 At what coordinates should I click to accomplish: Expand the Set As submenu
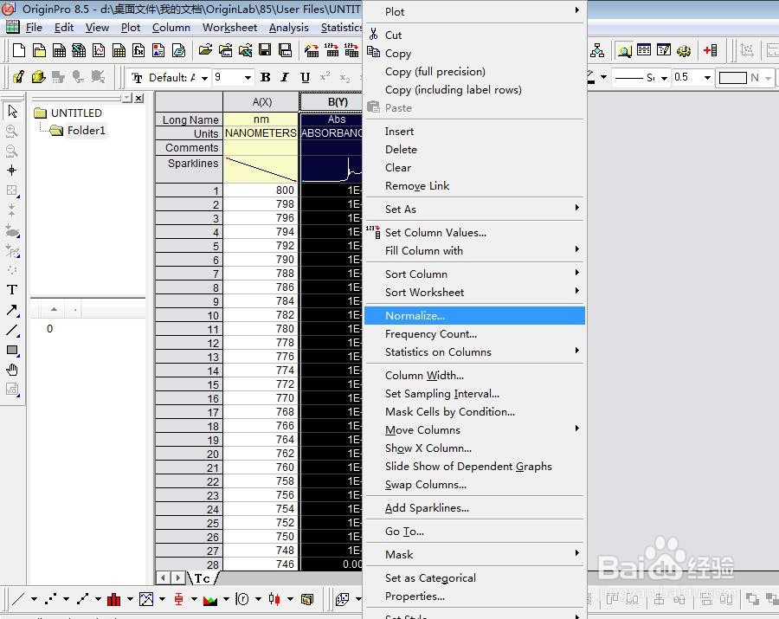pos(475,210)
